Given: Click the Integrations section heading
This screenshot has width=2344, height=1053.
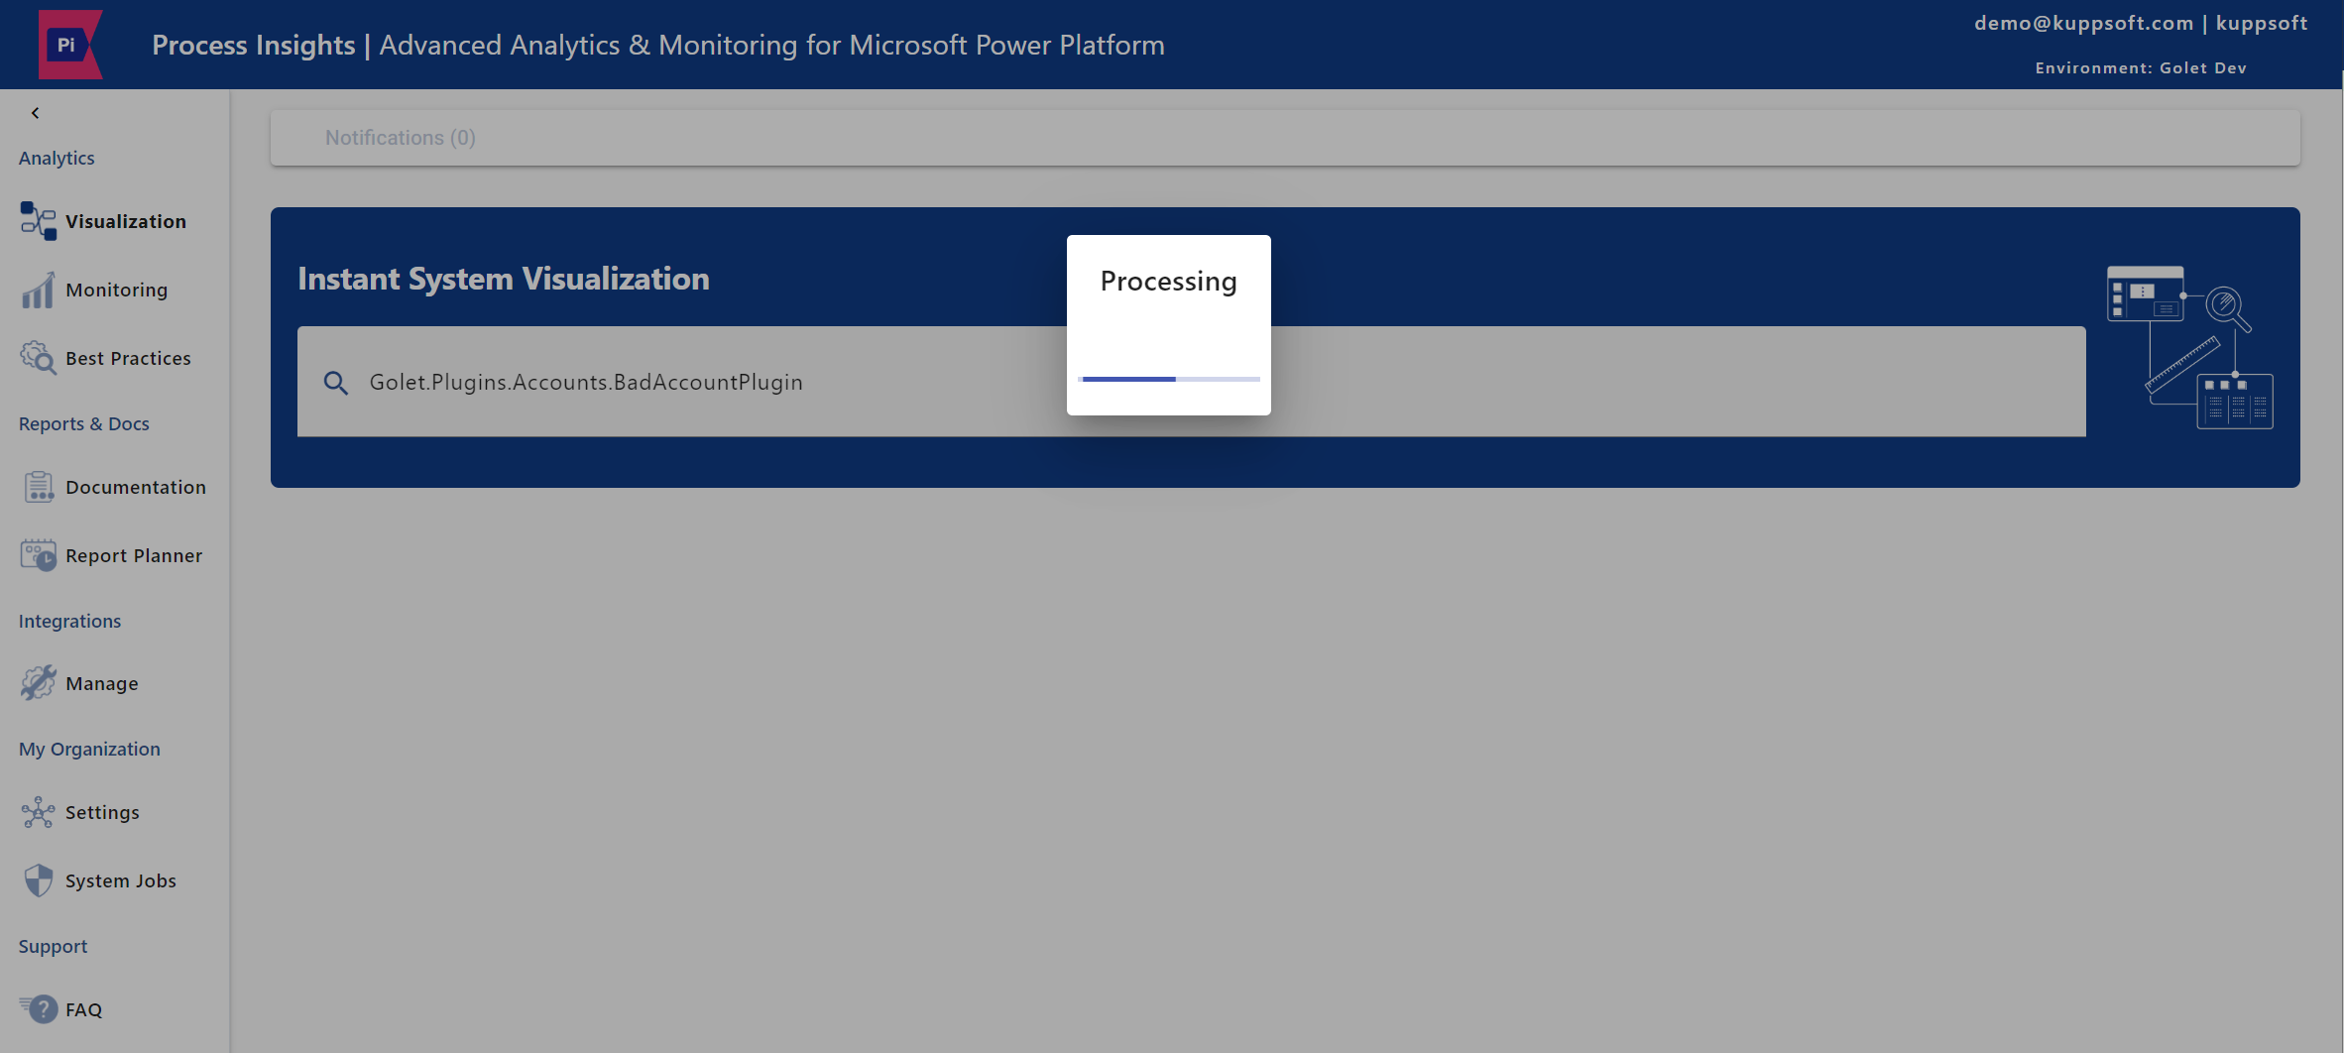Looking at the screenshot, I should pos(69,621).
